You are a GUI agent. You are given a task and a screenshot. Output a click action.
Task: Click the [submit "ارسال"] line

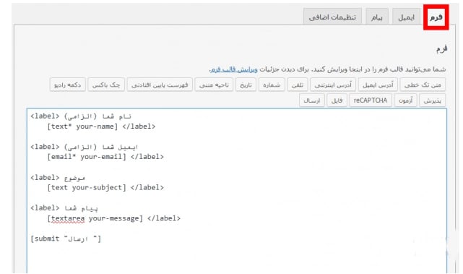point(66,239)
